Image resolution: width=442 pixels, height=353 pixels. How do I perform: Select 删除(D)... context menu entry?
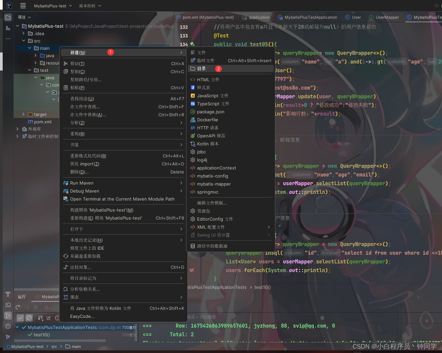pyautogui.click(x=123, y=172)
